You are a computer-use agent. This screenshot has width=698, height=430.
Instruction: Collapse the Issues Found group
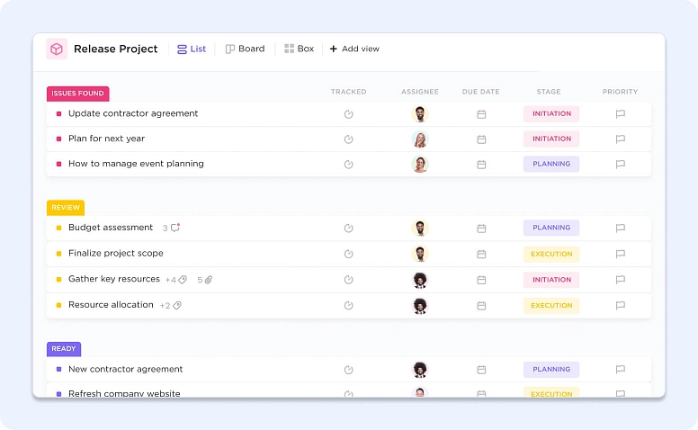tap(77, 94)
